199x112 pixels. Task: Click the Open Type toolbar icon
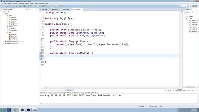(35, 6)
